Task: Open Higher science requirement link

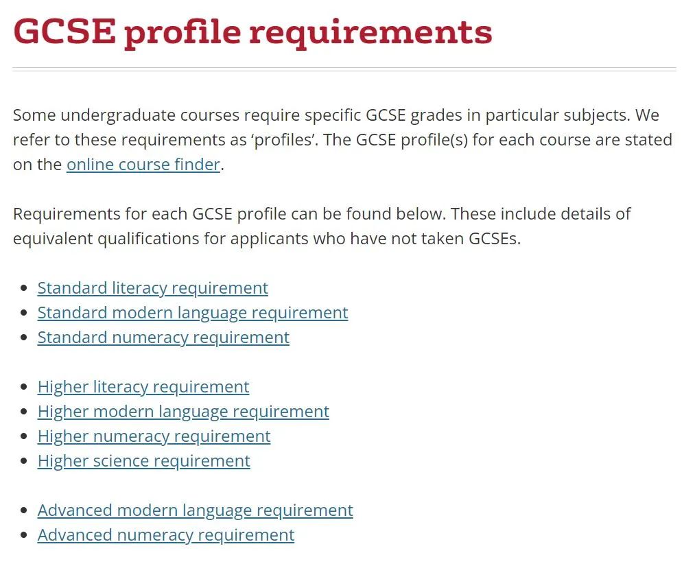Action: click(x=143, y=461)
